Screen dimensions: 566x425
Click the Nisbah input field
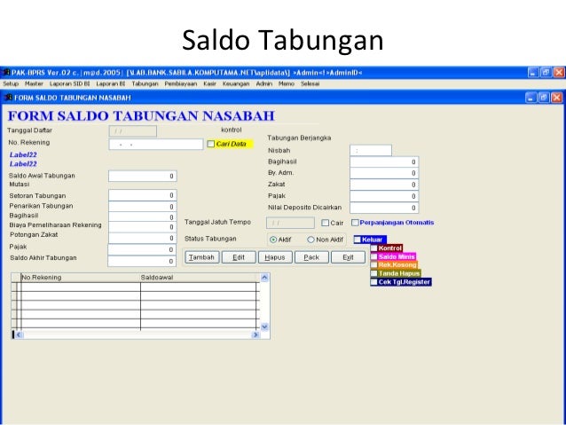point(371,150)
